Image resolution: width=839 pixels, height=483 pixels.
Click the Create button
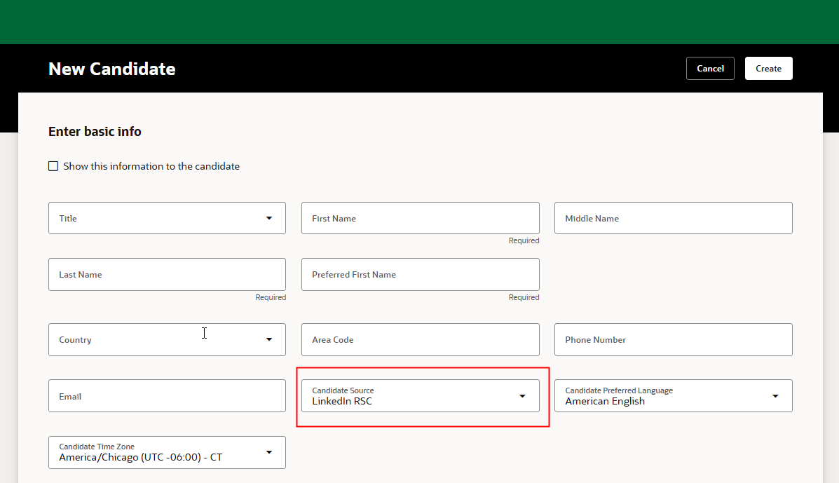coord(768,69)
